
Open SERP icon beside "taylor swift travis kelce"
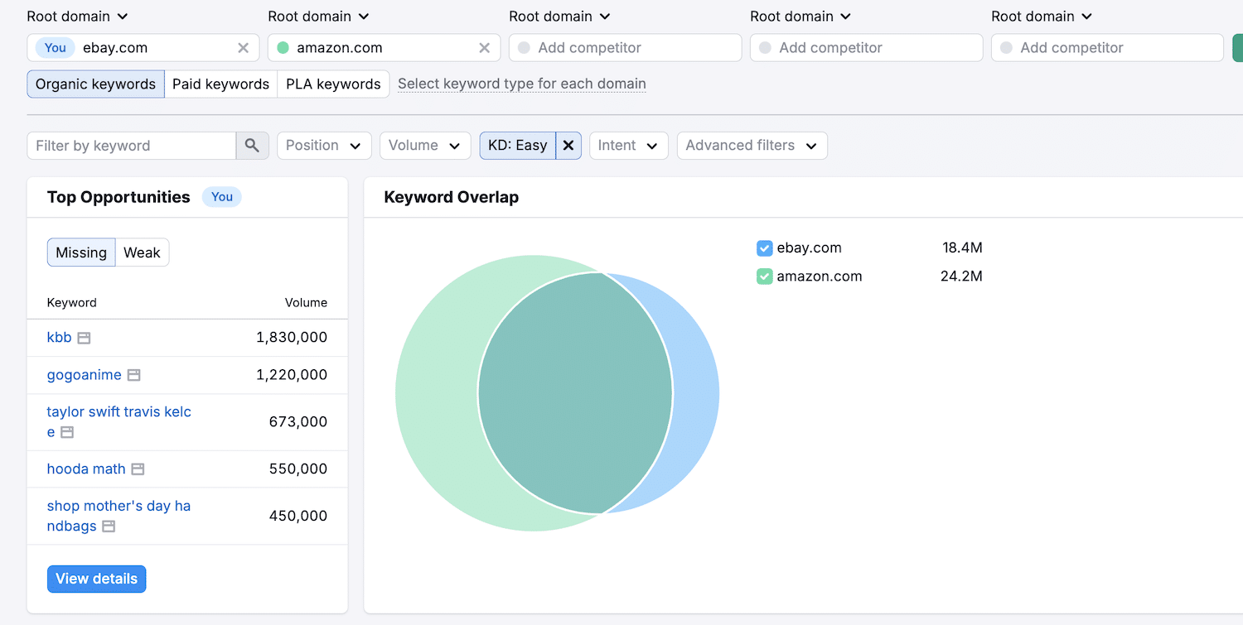[66, 432]
